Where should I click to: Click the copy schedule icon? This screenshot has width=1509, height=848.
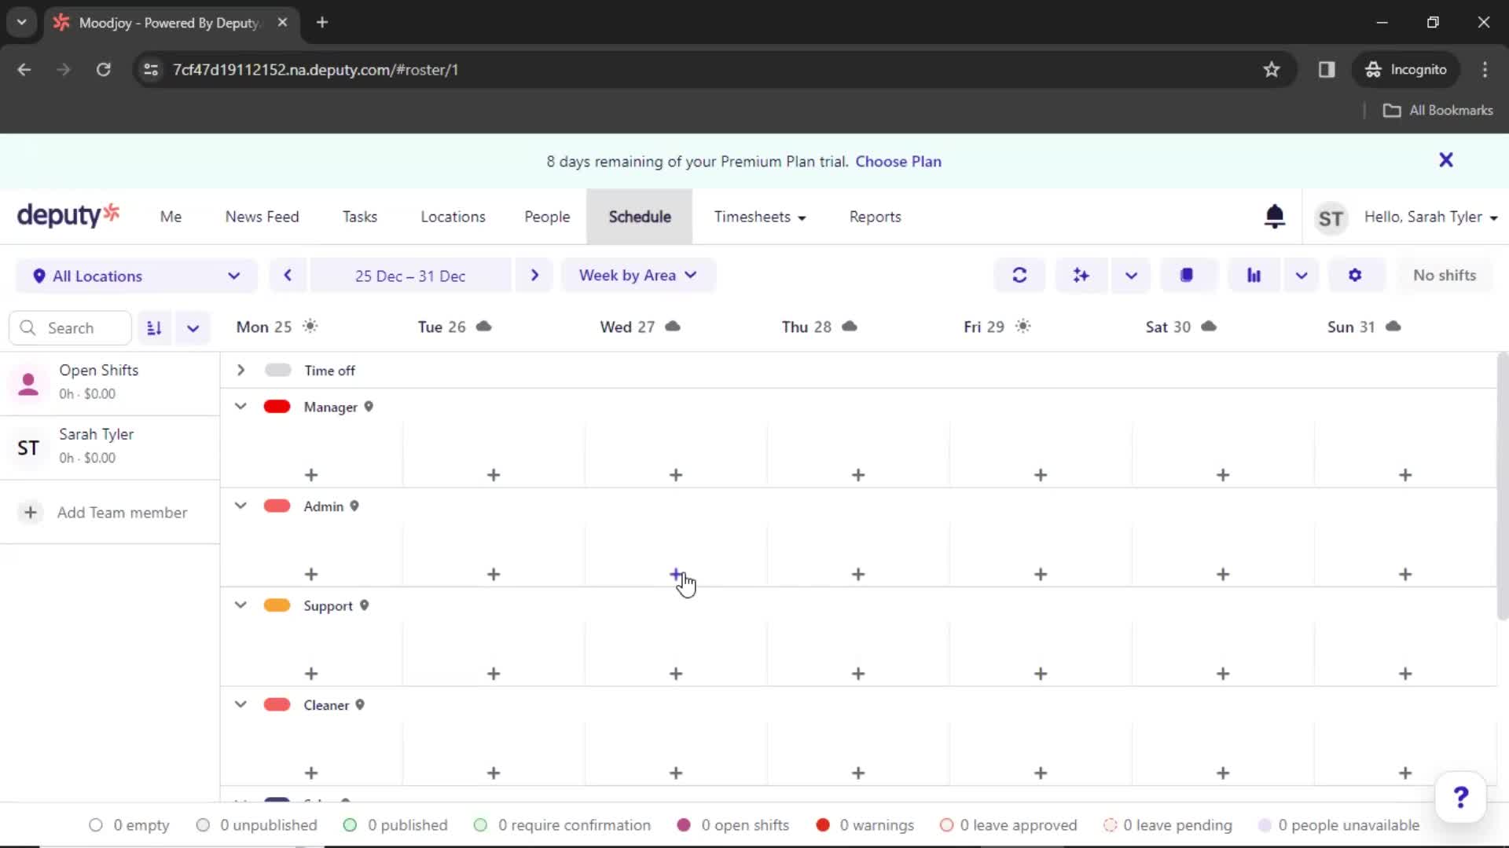[1187, 275]
